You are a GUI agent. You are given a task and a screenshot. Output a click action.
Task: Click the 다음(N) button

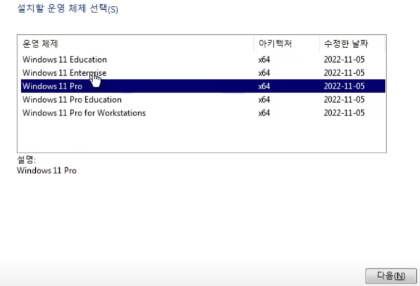(391, 276)
